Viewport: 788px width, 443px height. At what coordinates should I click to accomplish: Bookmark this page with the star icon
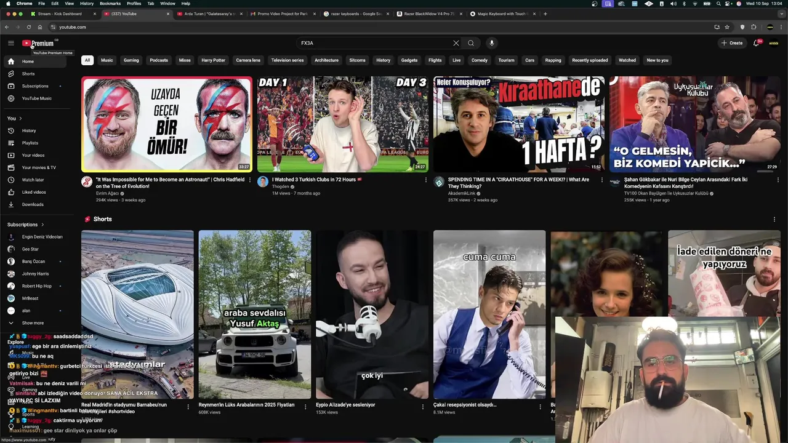pyautogui.click(x=727, y=27)
